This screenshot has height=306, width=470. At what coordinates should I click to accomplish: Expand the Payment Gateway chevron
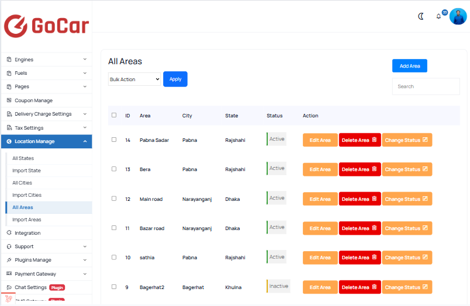click(85, 274)
